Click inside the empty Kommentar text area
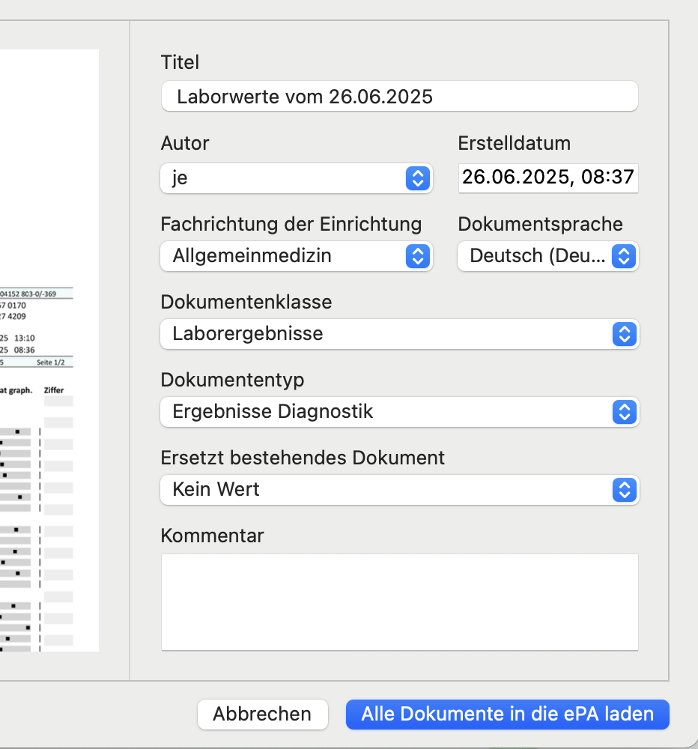 click(399, 602)
